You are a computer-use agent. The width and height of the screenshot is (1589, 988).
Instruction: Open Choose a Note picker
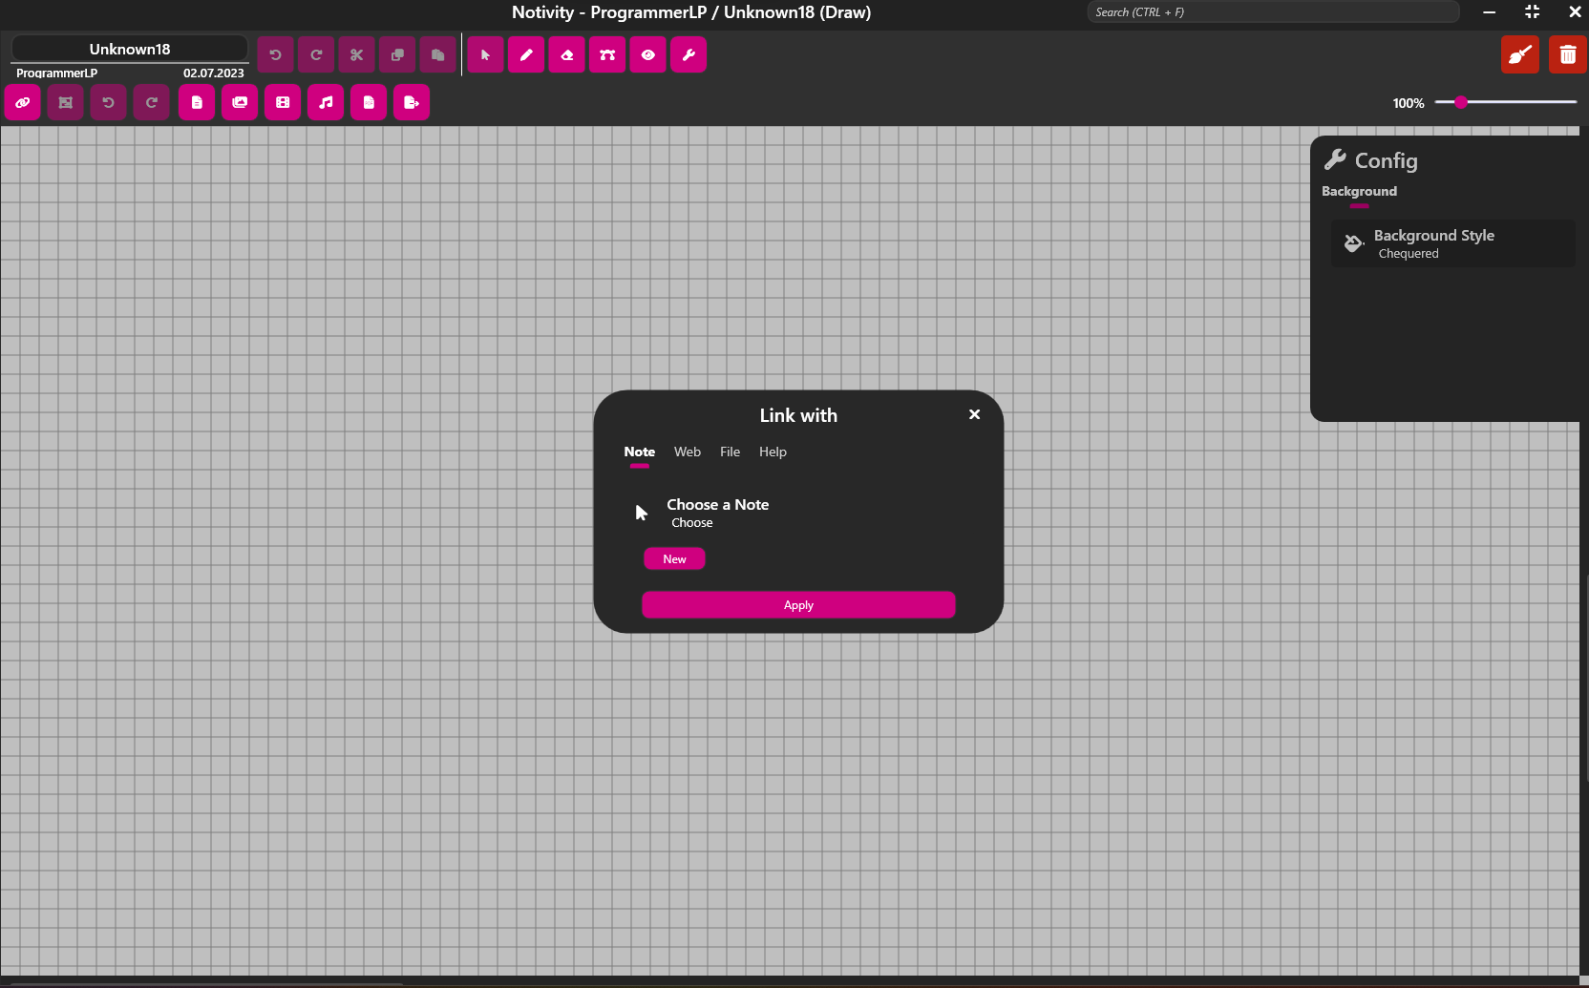point(717,512)
